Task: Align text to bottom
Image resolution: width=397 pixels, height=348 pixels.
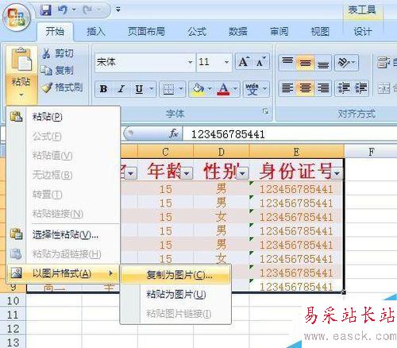Action: tap(323, 63)
